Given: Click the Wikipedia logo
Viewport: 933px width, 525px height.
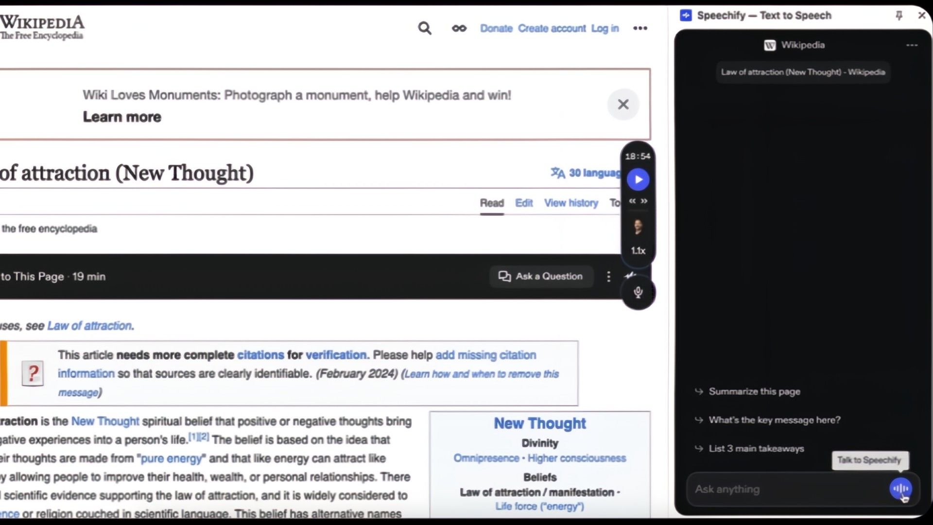Looking at the screenshot, I should pos(42,27).
